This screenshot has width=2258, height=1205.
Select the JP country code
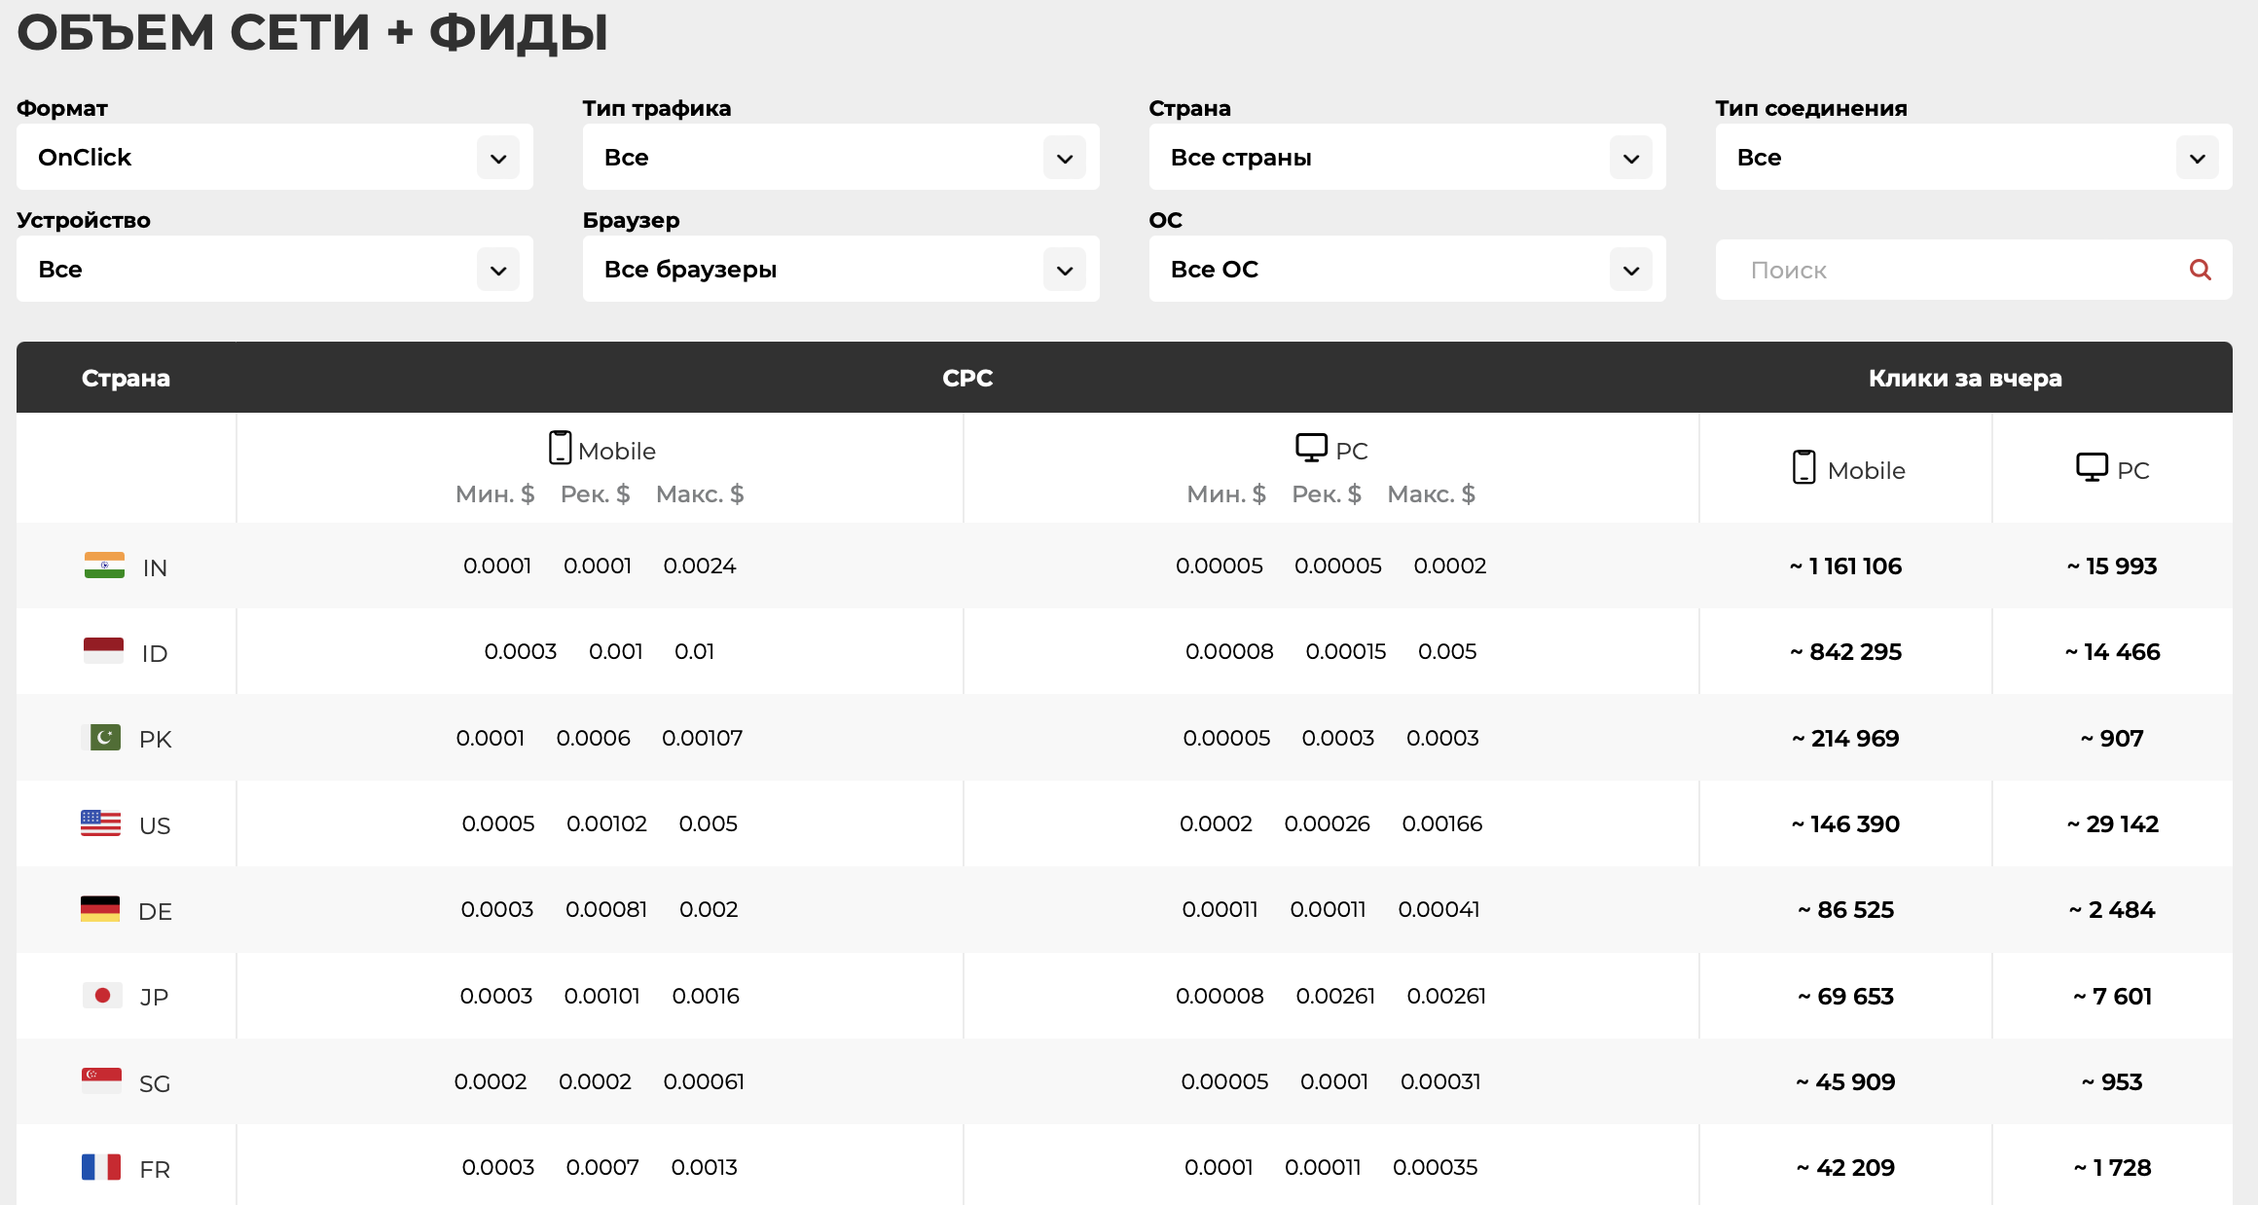tap(154, 997)
